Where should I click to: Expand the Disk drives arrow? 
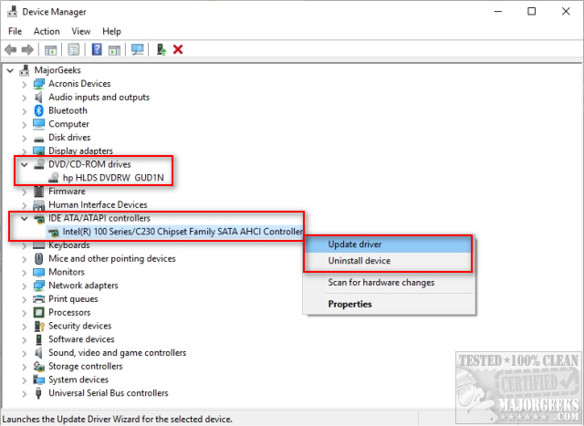[25, 138]
